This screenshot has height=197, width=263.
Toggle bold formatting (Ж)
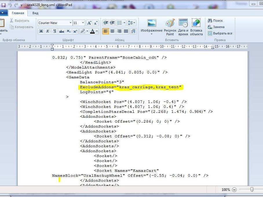pyautogui.click(x=41, y=31)
